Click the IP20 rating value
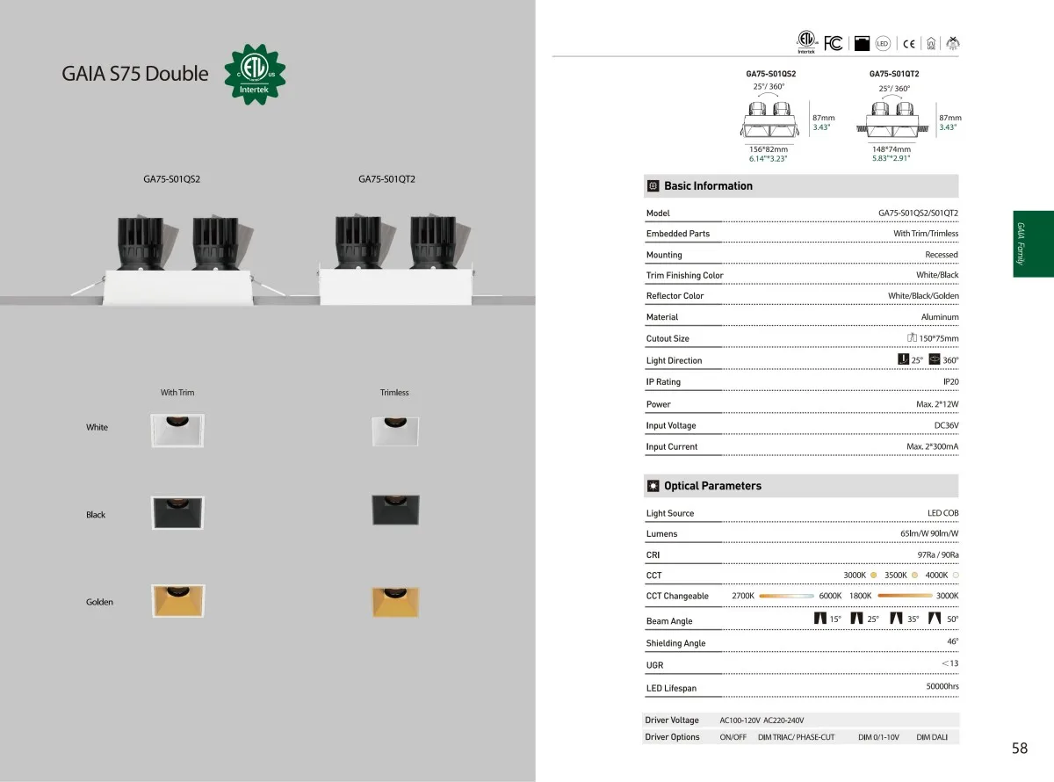1054x782 pixels. click(950, 382)
